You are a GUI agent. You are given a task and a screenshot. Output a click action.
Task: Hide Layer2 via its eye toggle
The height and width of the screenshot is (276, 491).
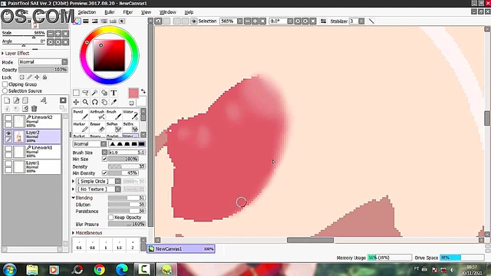8,133
